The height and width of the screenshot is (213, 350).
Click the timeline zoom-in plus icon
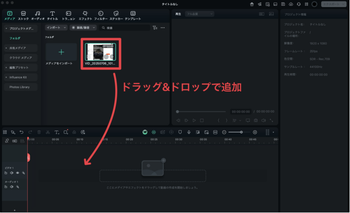pyautogui.click(x=255, y=132)
